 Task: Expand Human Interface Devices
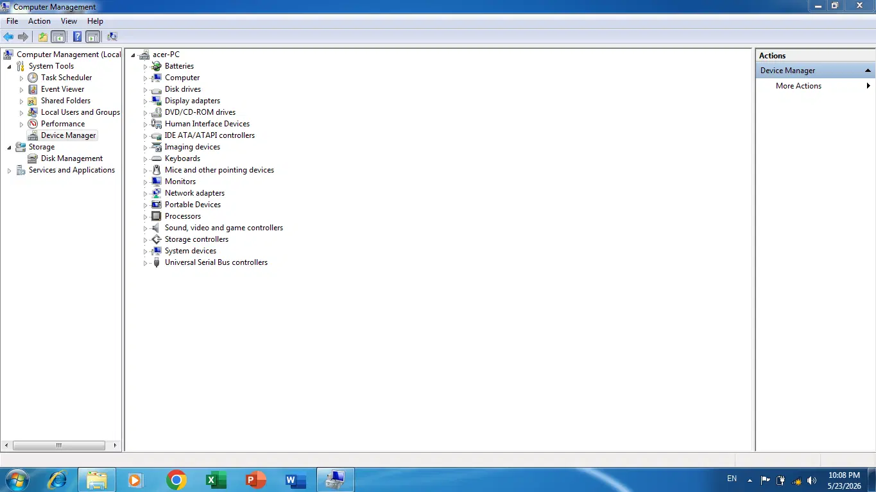145,124
